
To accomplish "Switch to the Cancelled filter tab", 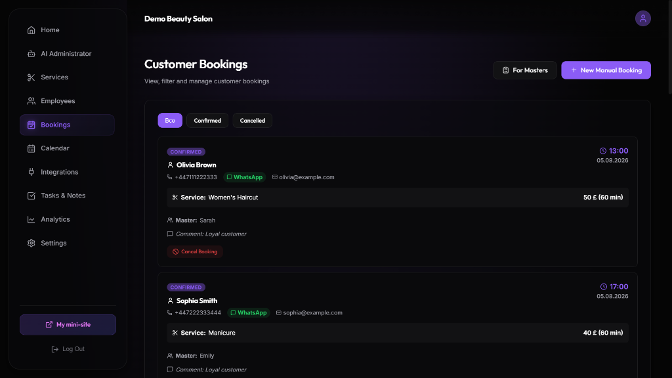I will coord(253,121).
